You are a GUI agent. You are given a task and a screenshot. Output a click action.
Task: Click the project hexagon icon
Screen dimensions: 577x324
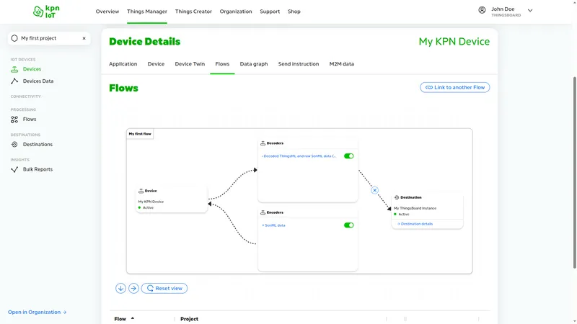14,38
